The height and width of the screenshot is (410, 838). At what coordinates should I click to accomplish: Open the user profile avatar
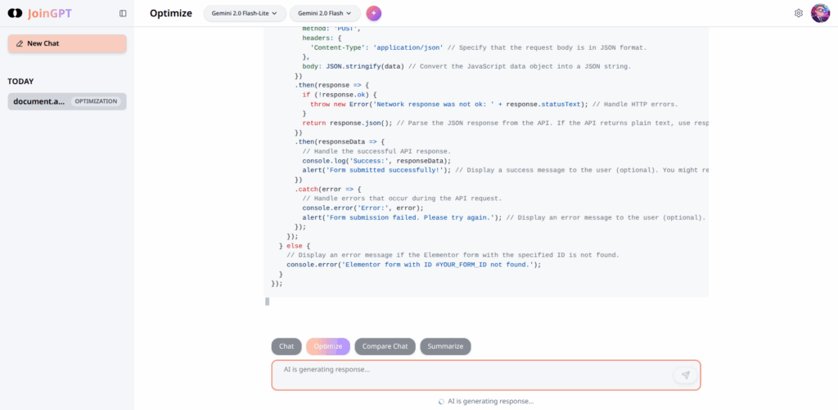[x=820, y=13]
